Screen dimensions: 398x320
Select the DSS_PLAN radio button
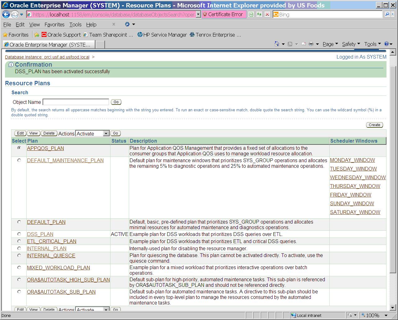(x=19, y=234)
